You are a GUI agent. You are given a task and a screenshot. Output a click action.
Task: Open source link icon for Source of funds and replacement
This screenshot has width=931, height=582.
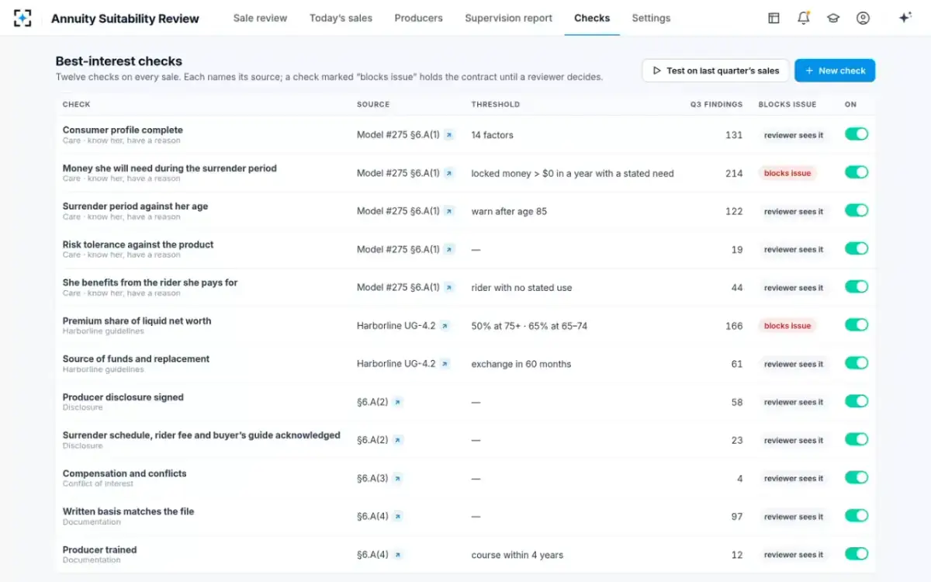pyautogui.click(x=445, y=364)
